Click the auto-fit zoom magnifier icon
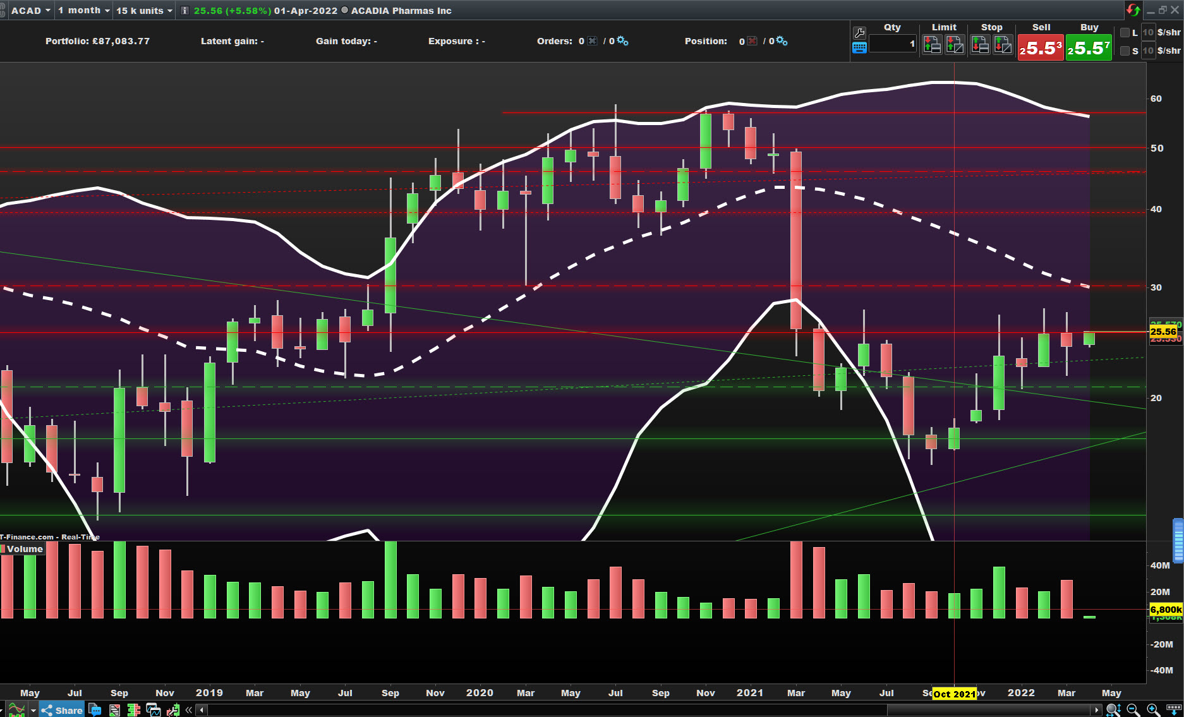 pyautogui.click(x=1113, y=710)
